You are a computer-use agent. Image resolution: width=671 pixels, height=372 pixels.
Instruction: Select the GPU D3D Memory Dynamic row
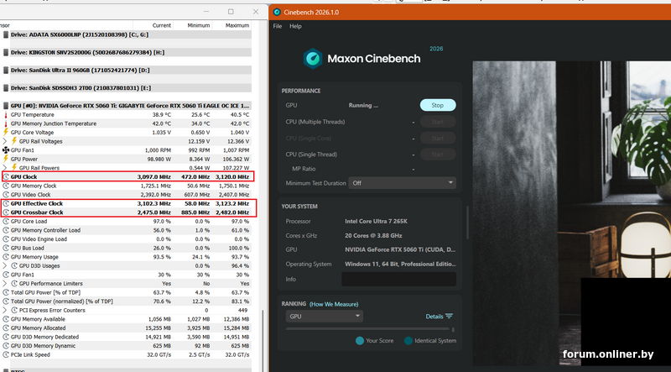pos(127,346)
